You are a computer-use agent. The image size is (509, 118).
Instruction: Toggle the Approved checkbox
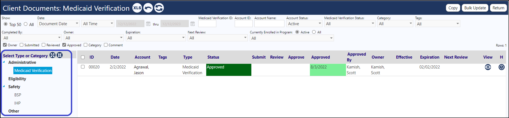pyautogui.click(x=64, y=45)
